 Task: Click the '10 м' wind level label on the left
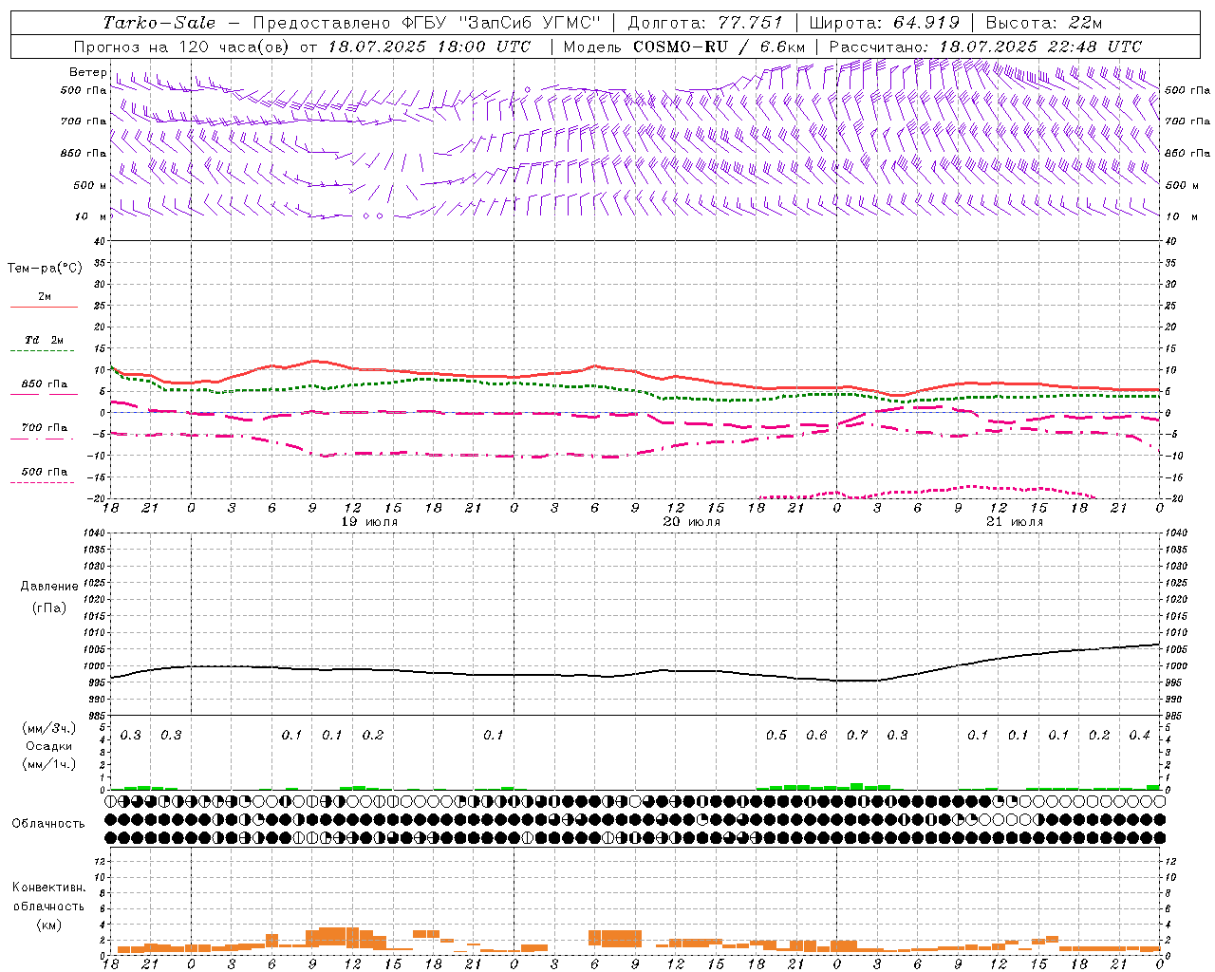[91, 216]
